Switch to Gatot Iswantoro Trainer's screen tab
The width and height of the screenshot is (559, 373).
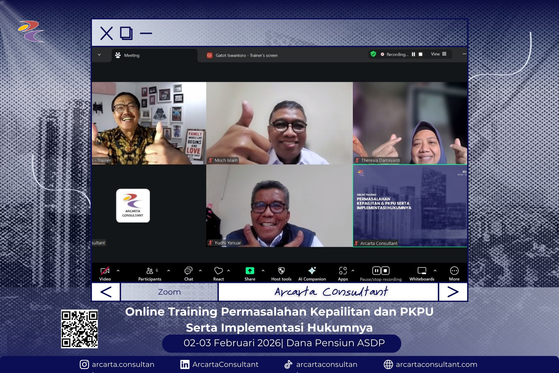(x=246, y=55)
